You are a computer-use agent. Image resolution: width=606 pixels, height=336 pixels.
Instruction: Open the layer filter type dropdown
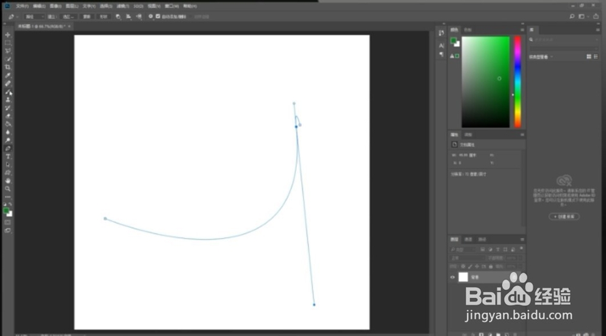point(463,249)
